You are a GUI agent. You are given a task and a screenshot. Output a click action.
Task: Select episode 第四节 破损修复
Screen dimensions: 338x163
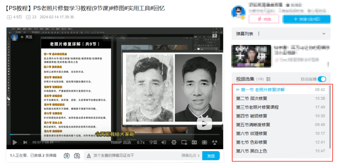(281, 116)
